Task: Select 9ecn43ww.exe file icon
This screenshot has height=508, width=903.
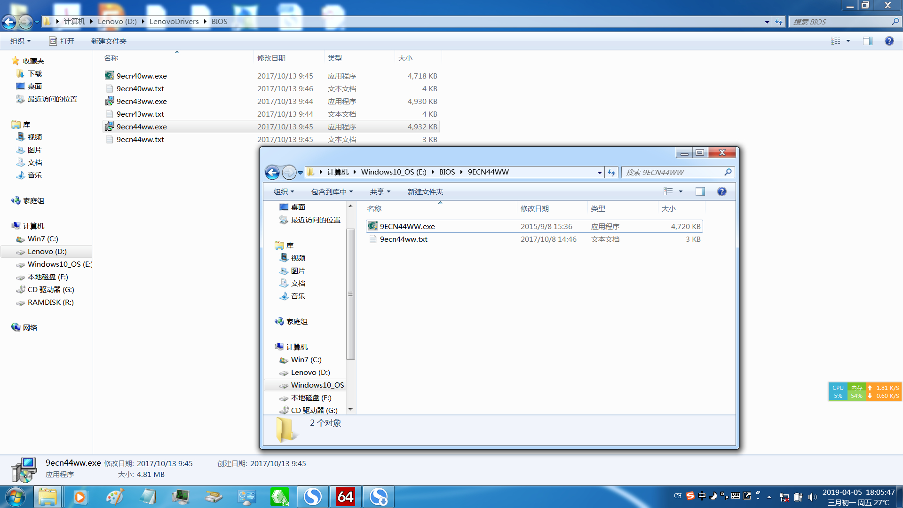Action: coord(110,101)
